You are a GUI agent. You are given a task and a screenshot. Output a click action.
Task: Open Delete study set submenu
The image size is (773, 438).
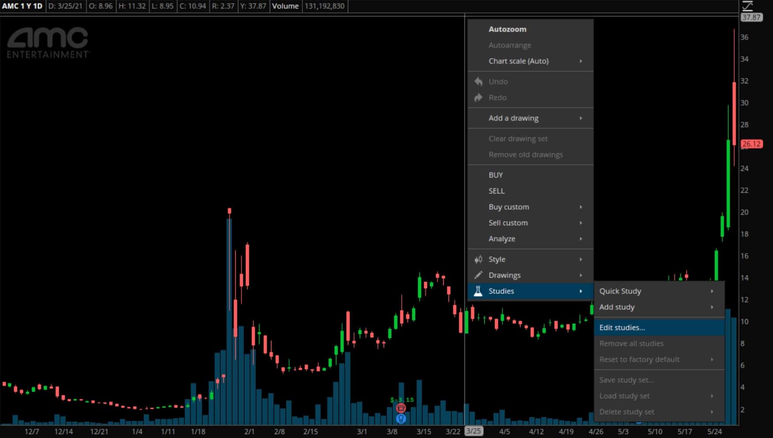click(660, 411)
